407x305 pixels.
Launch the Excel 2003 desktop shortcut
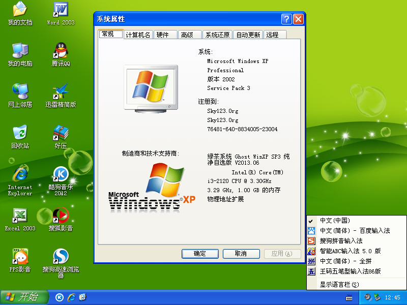tap(20, 219)
